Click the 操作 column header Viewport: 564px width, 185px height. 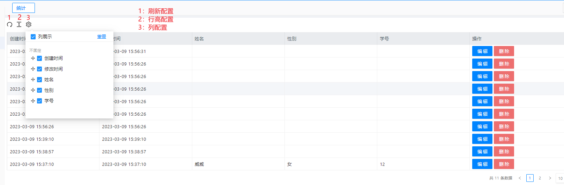click(x=517, y=39)
